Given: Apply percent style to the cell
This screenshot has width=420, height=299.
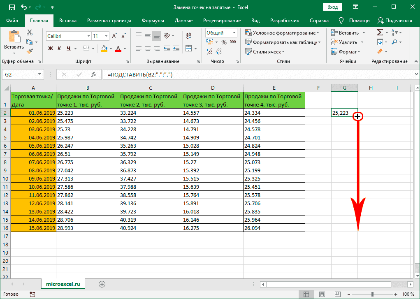Looking at the screenshot, I should tap(224, 42).
